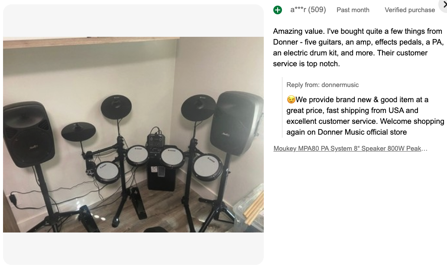Click the next arrow at top right
The height and width of the screenshot is (268, 447).
[444, 5]
